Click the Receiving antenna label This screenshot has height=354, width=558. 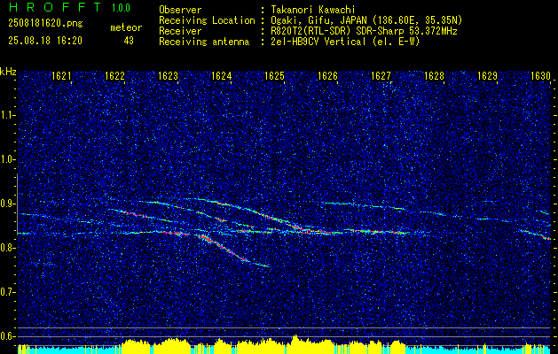[204, 42]
